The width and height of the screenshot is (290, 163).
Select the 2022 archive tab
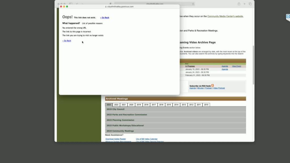tap(116, 105)
